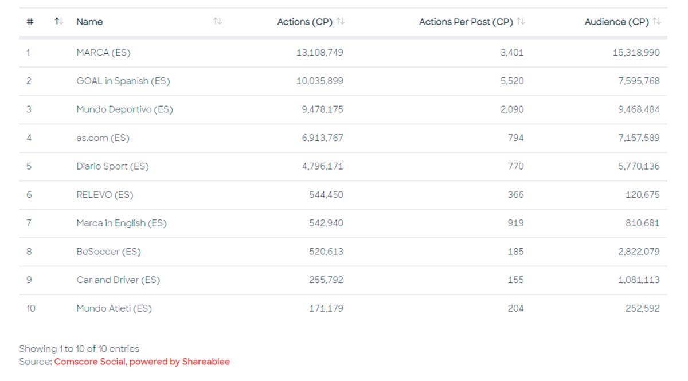Select BeSoccer (ES) row name
Image resolution: width=688 pixels, height=381 pixels.
click(x=108, y=252)
